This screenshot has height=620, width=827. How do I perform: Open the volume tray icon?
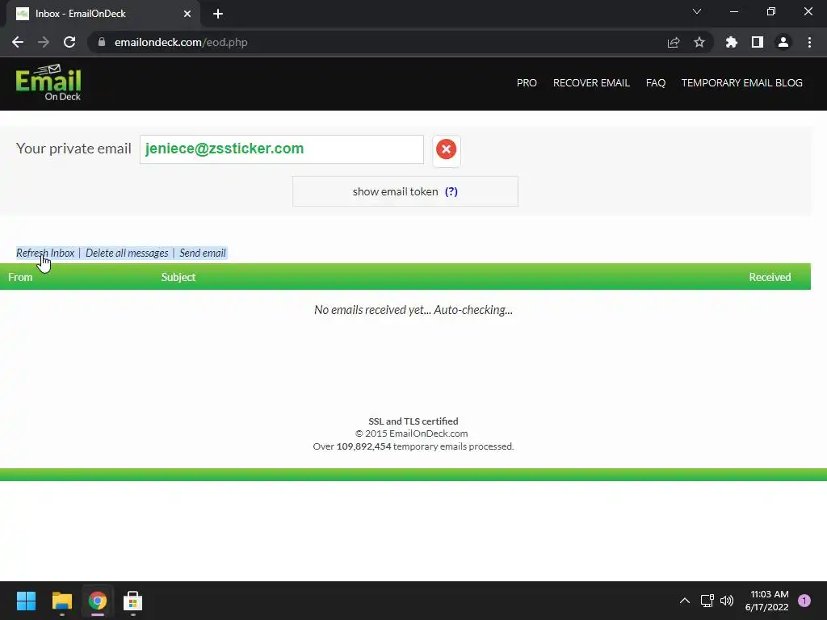(x=727, y=601)
